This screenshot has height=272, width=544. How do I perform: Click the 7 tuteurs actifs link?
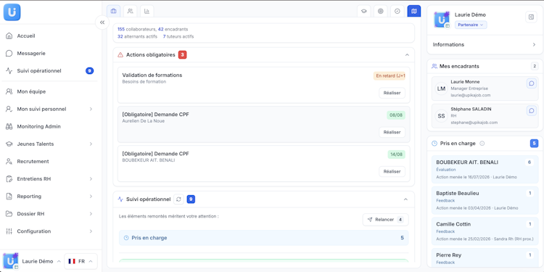click(x=178, y=36)
